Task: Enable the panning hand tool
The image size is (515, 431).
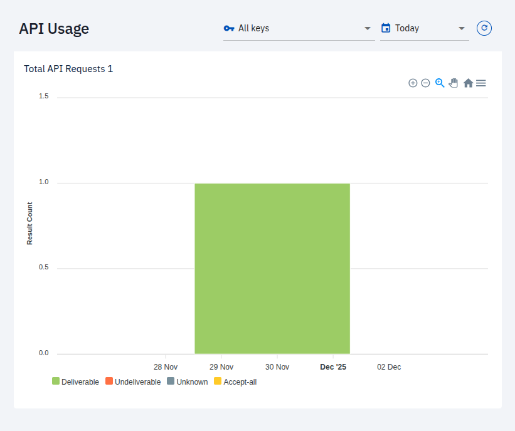Action: [454, 83]
